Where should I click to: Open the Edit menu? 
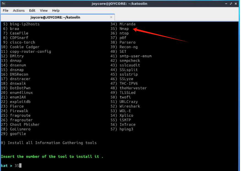point(32,10)
